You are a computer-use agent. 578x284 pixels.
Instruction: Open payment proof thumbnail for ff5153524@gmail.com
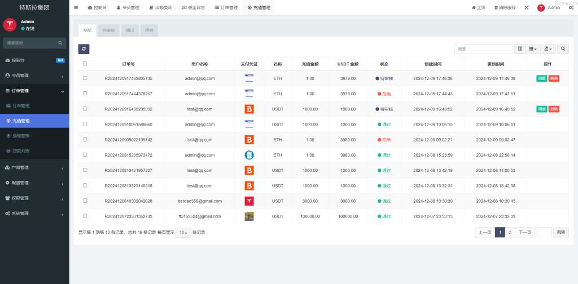[x=249, y=216]
